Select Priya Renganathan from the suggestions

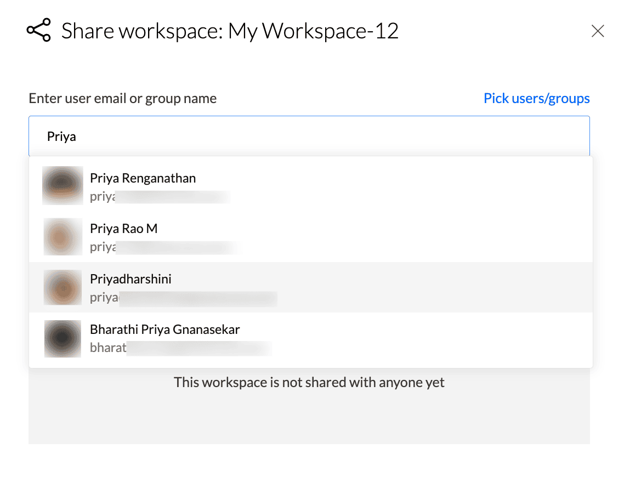143,178
